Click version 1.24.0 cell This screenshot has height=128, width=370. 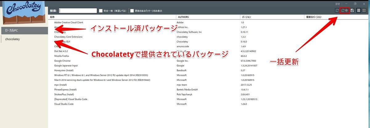click(244, 104)
